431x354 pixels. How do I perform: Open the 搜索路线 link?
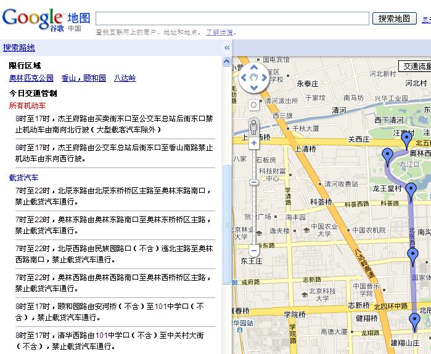[x=19, y=48]
